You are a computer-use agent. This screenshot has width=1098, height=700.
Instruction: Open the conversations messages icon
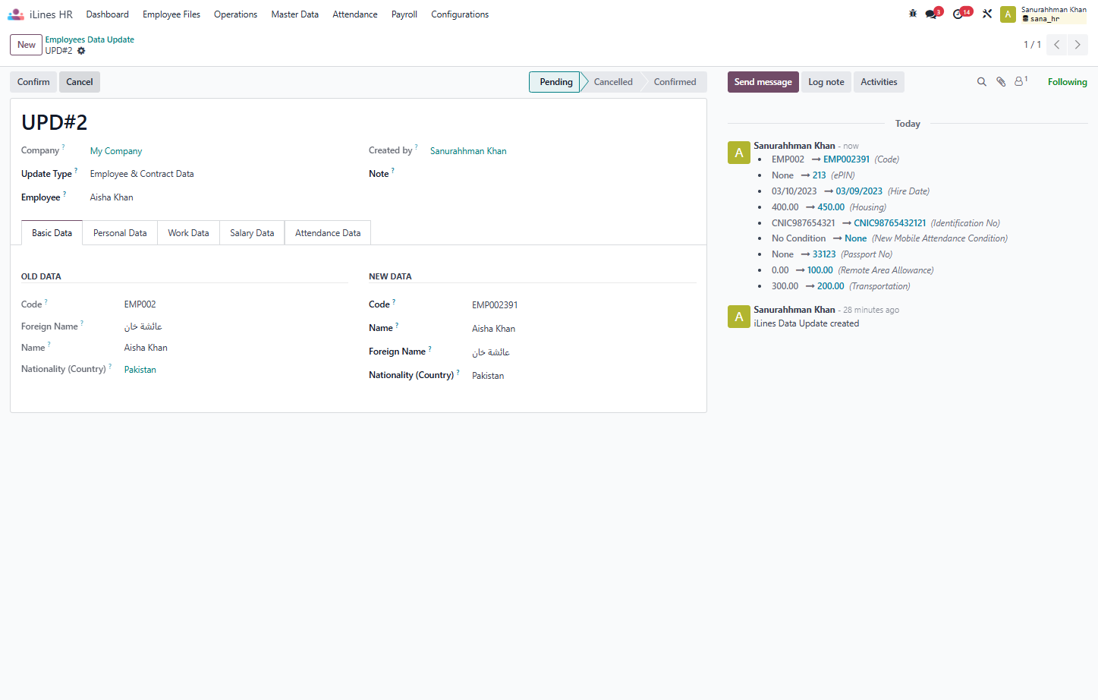coord(933,14)
